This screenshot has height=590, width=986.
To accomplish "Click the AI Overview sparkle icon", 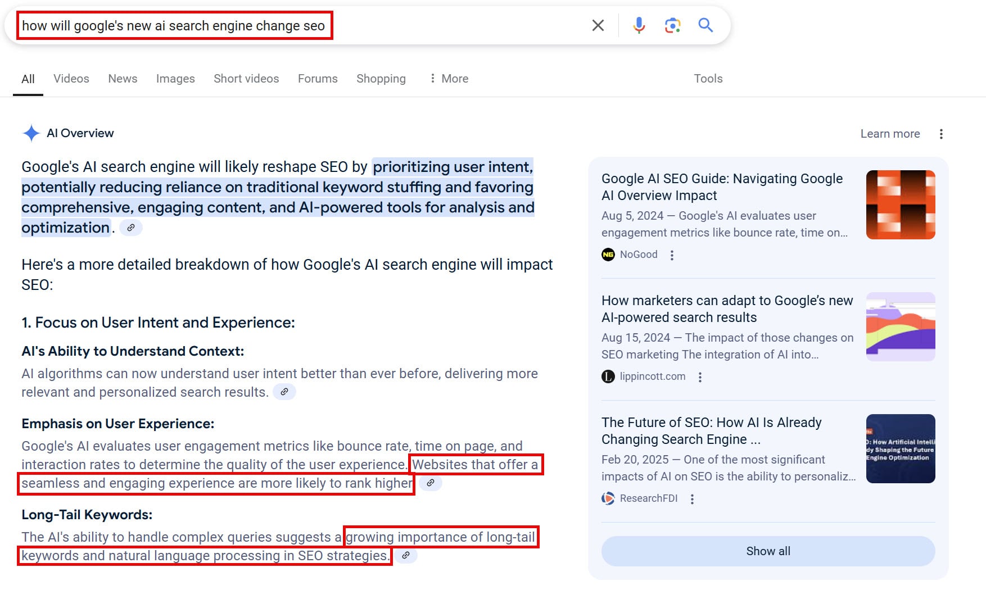I will point(31,133).
